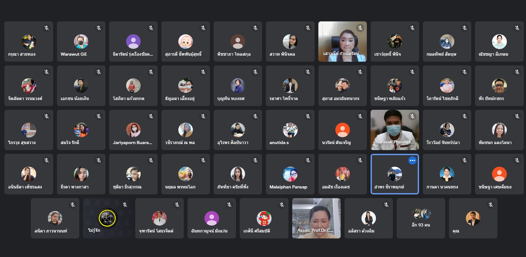Click mute indicator on Narasak Phunapl... video tile
526x257 pixels.
[x=412, y=116]
